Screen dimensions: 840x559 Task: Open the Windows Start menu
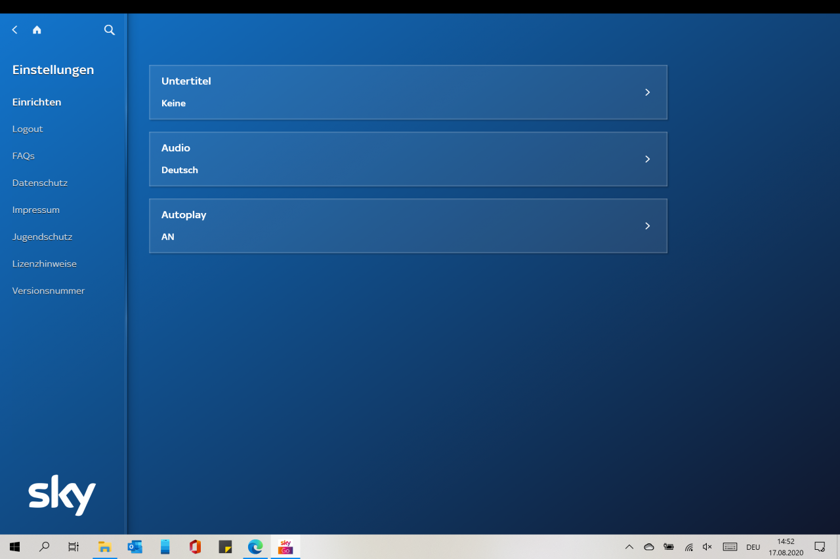[x=14, y=547]
